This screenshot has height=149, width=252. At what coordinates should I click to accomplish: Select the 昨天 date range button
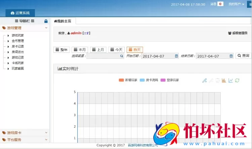135,50
